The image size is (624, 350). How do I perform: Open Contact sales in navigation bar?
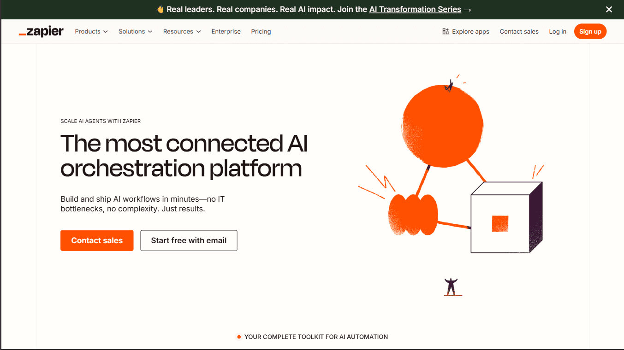pyautogui.click(x=519, y=31)
